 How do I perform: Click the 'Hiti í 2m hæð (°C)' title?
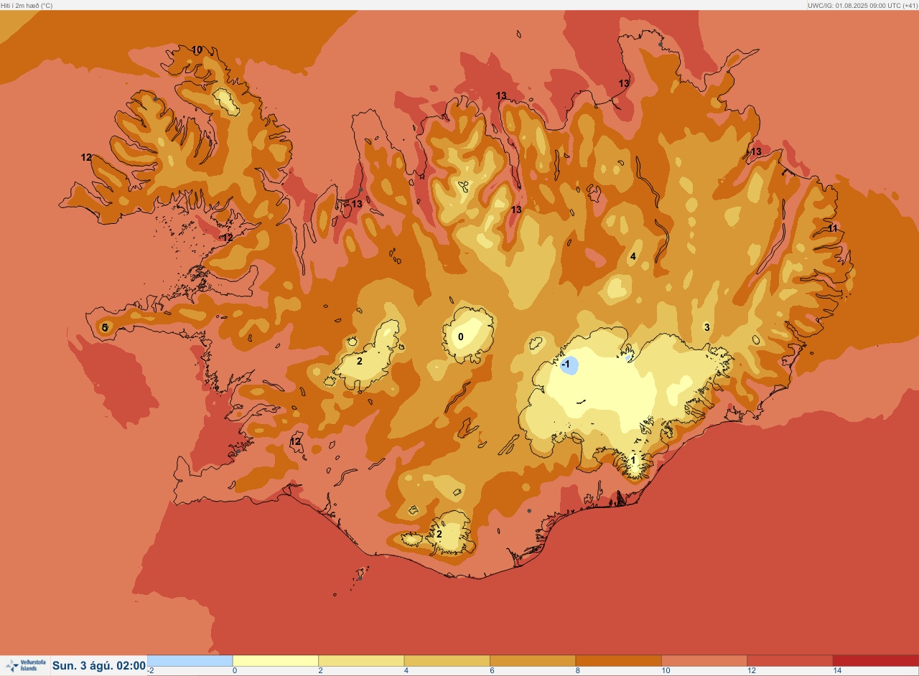27,5
